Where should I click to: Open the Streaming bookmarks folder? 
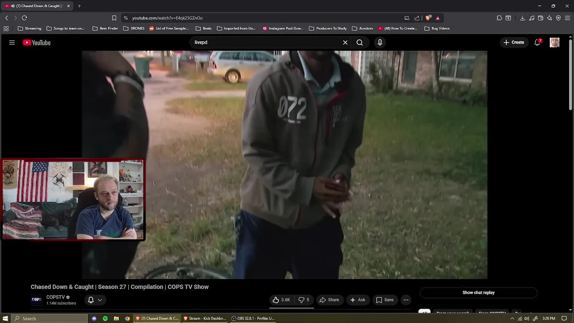coord(29,28)
